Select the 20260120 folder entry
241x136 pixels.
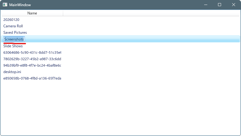pos(11,20)
